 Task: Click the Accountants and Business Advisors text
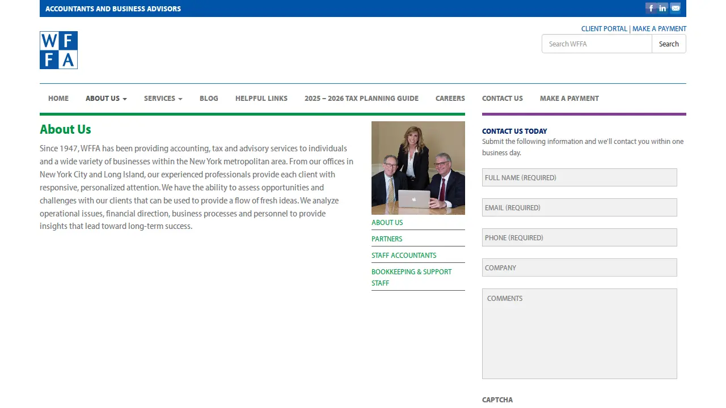click(113, 8)
